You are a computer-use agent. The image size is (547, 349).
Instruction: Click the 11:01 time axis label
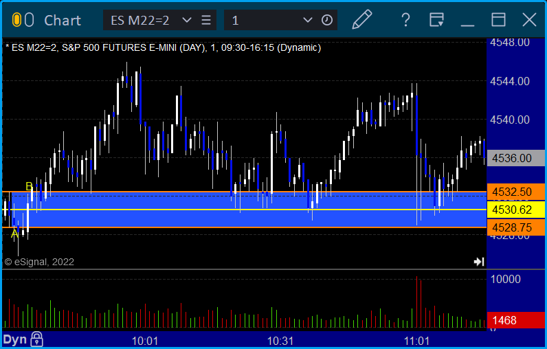(416, 341)
